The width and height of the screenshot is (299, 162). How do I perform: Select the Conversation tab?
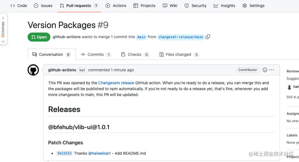(52, 54)
